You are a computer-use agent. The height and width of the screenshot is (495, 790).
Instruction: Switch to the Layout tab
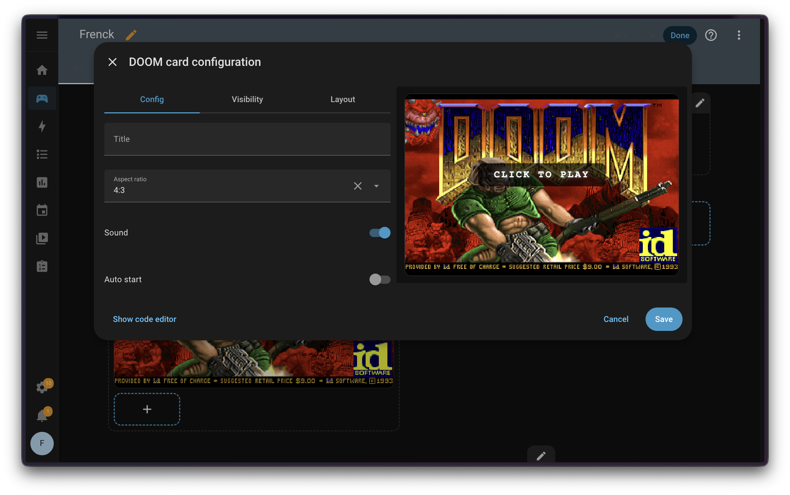pos(343,99)
